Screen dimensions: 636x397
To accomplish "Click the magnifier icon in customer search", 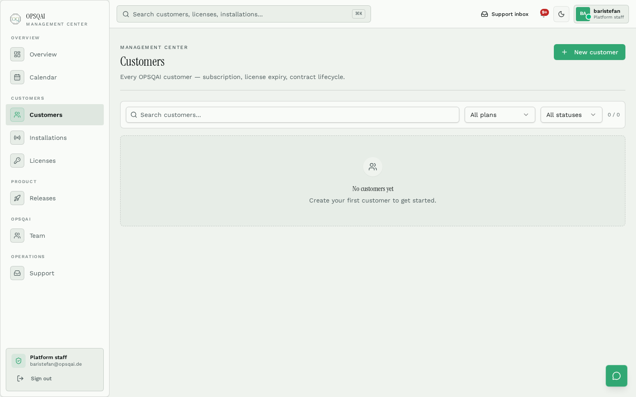I will coord(134,115).
